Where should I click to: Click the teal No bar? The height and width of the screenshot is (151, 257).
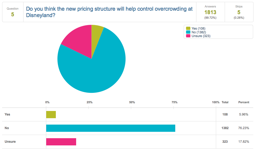111,128
